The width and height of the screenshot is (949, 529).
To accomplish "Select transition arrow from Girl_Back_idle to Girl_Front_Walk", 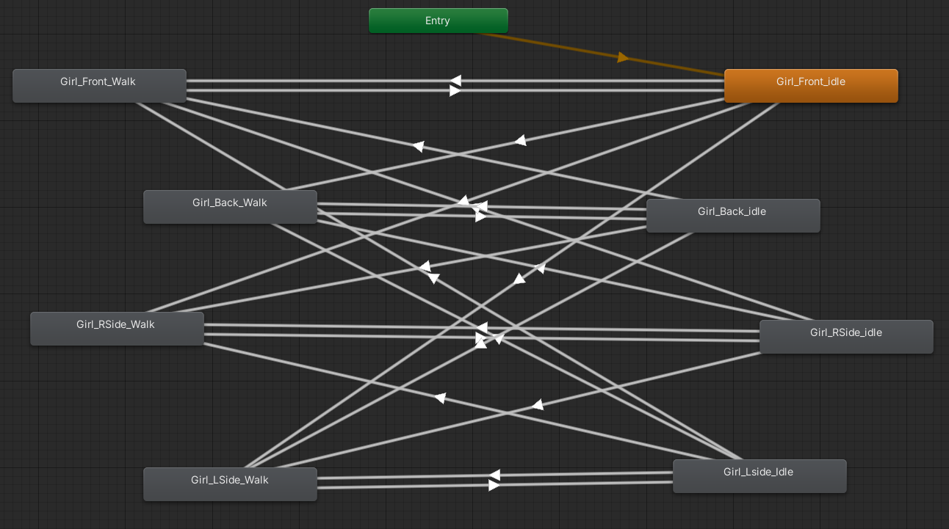I will click(x=418, y=146).
